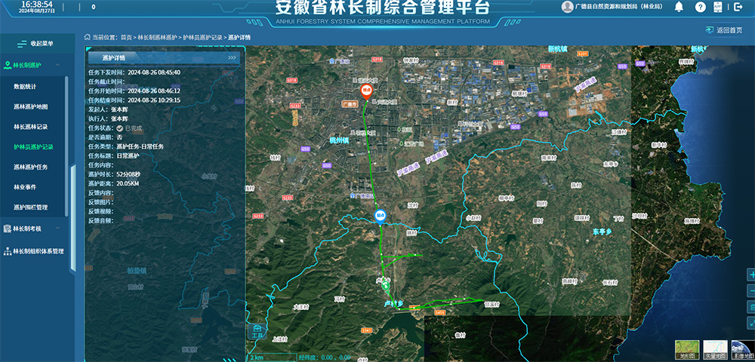
Task: Open the map toolbox (工具) icon
Action: tap(257, 333)
